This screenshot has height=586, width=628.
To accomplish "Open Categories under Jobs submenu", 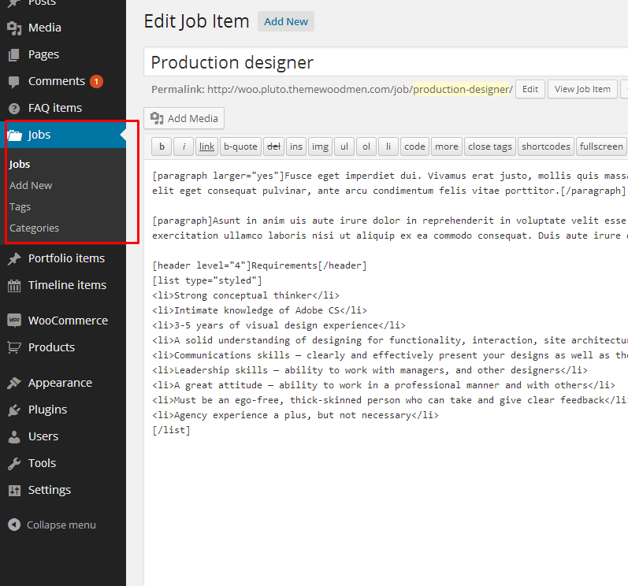I will click(34, 228).
